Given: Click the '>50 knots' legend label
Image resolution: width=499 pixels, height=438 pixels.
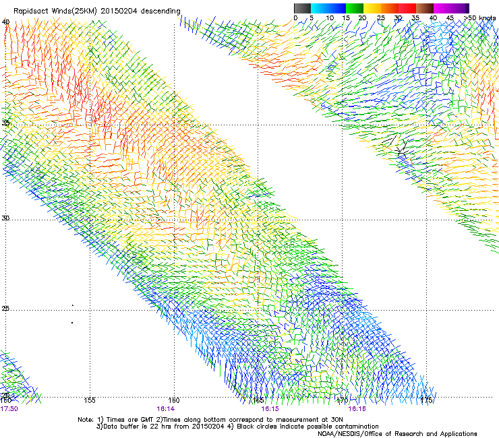Looking at the screenshot, I should tap(479, 18).
